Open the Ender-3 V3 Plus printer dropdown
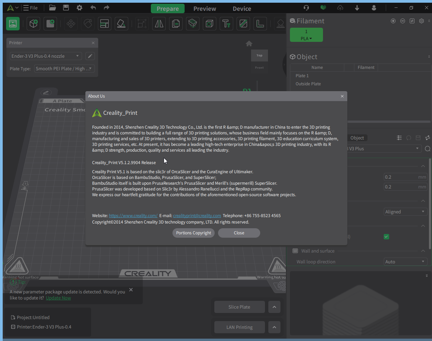This screenshot has width=432, height=341. click(x=46, y=56)
